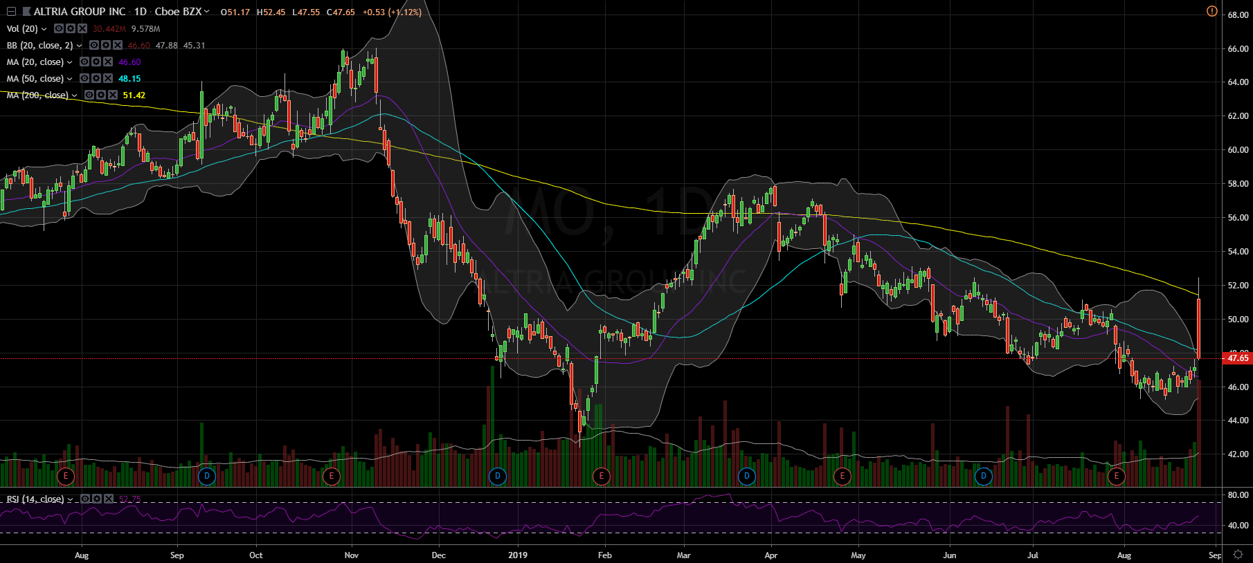Click the chart settings gear at bottom-right corner
Screen dimensions: 1253x563
pyautogui.click(x=1238, y=555)
